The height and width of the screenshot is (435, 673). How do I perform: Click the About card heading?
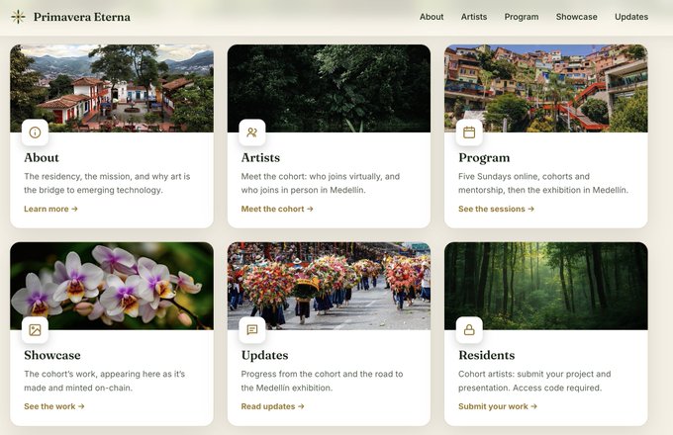click(x=42, y=158)
